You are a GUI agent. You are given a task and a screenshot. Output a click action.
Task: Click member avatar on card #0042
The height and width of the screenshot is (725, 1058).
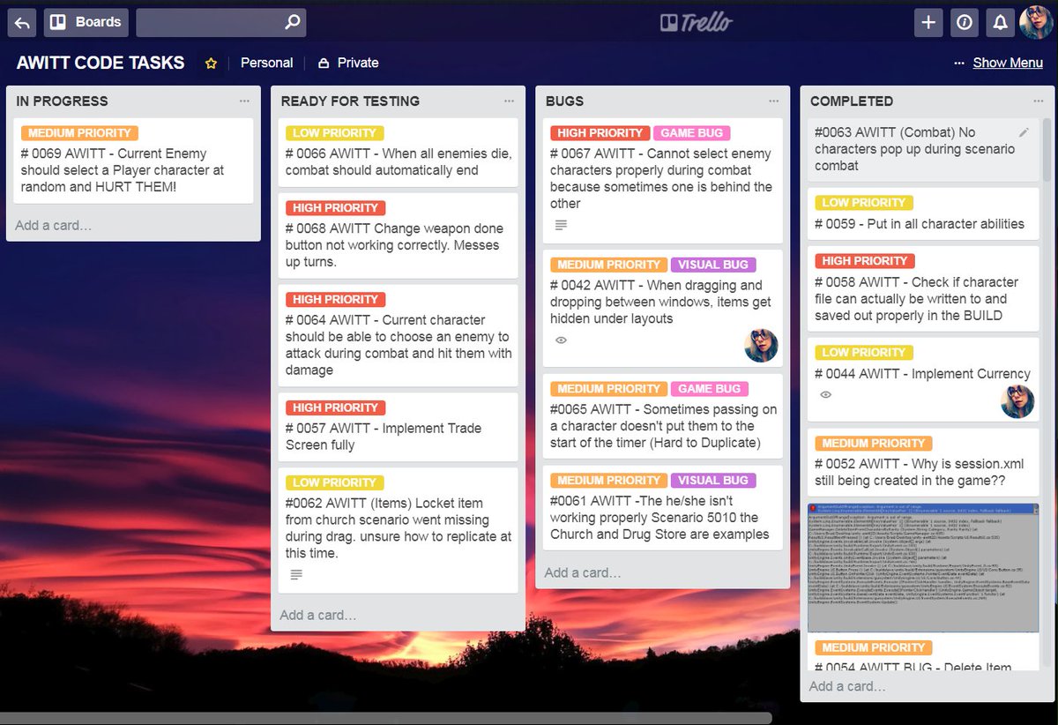point(761,345)
